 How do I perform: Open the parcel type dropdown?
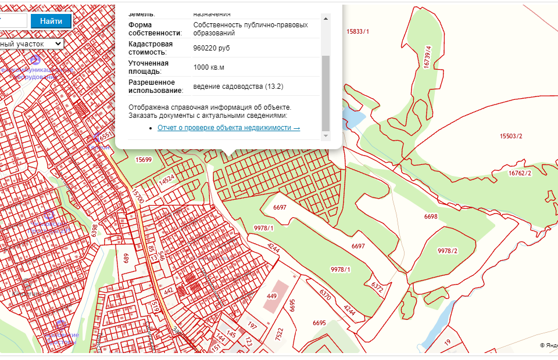pyautogui.click(x=31, y=44)
